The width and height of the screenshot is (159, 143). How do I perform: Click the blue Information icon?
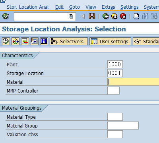coord(44,41)
